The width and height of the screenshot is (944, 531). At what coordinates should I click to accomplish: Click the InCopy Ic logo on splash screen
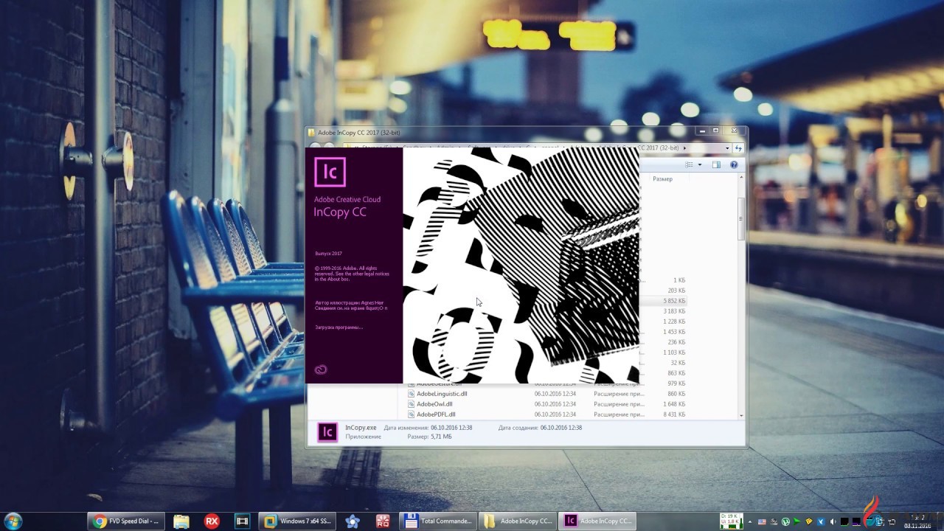pos(330,172)
